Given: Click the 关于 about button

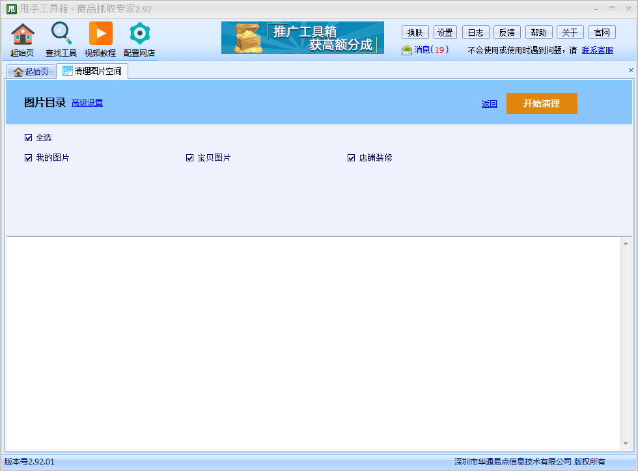Looking at the screenshot, I should coord(570,33).
